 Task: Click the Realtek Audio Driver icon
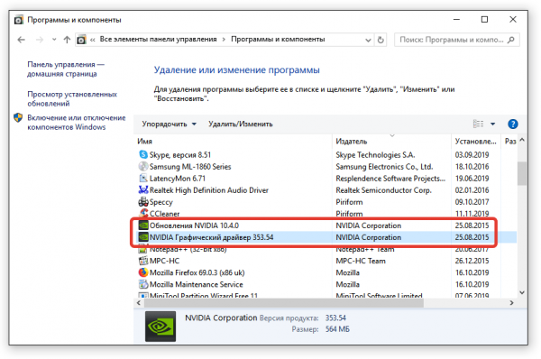tap(143, 189)
